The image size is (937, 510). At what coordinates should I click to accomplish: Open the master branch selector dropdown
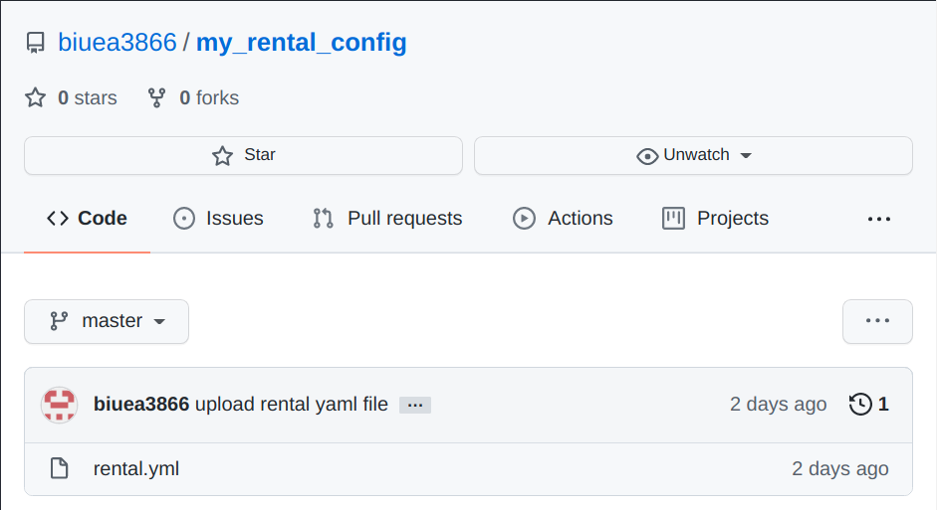107,321
